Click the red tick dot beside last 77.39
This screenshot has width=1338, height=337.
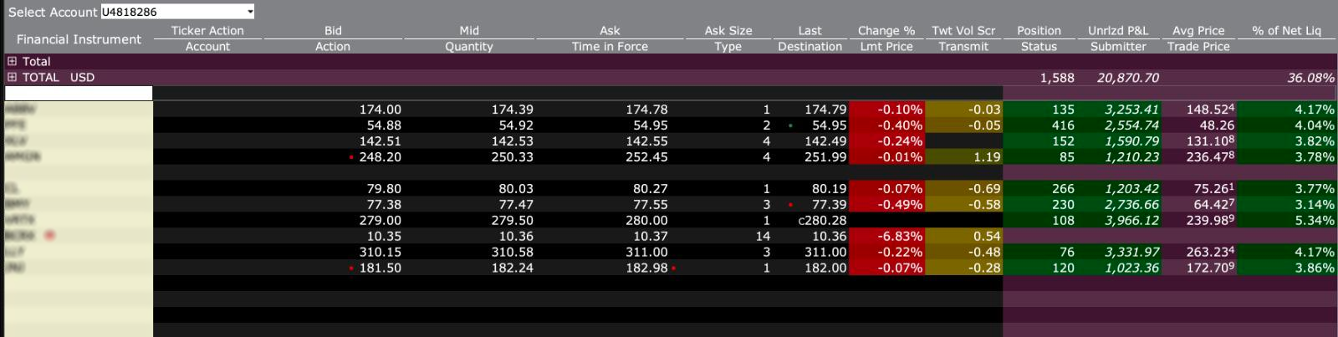790,204
